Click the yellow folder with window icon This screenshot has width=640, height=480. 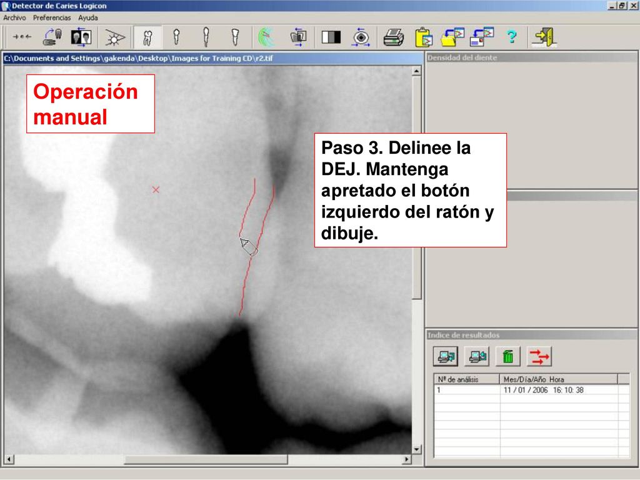click(x=452, y=37)
